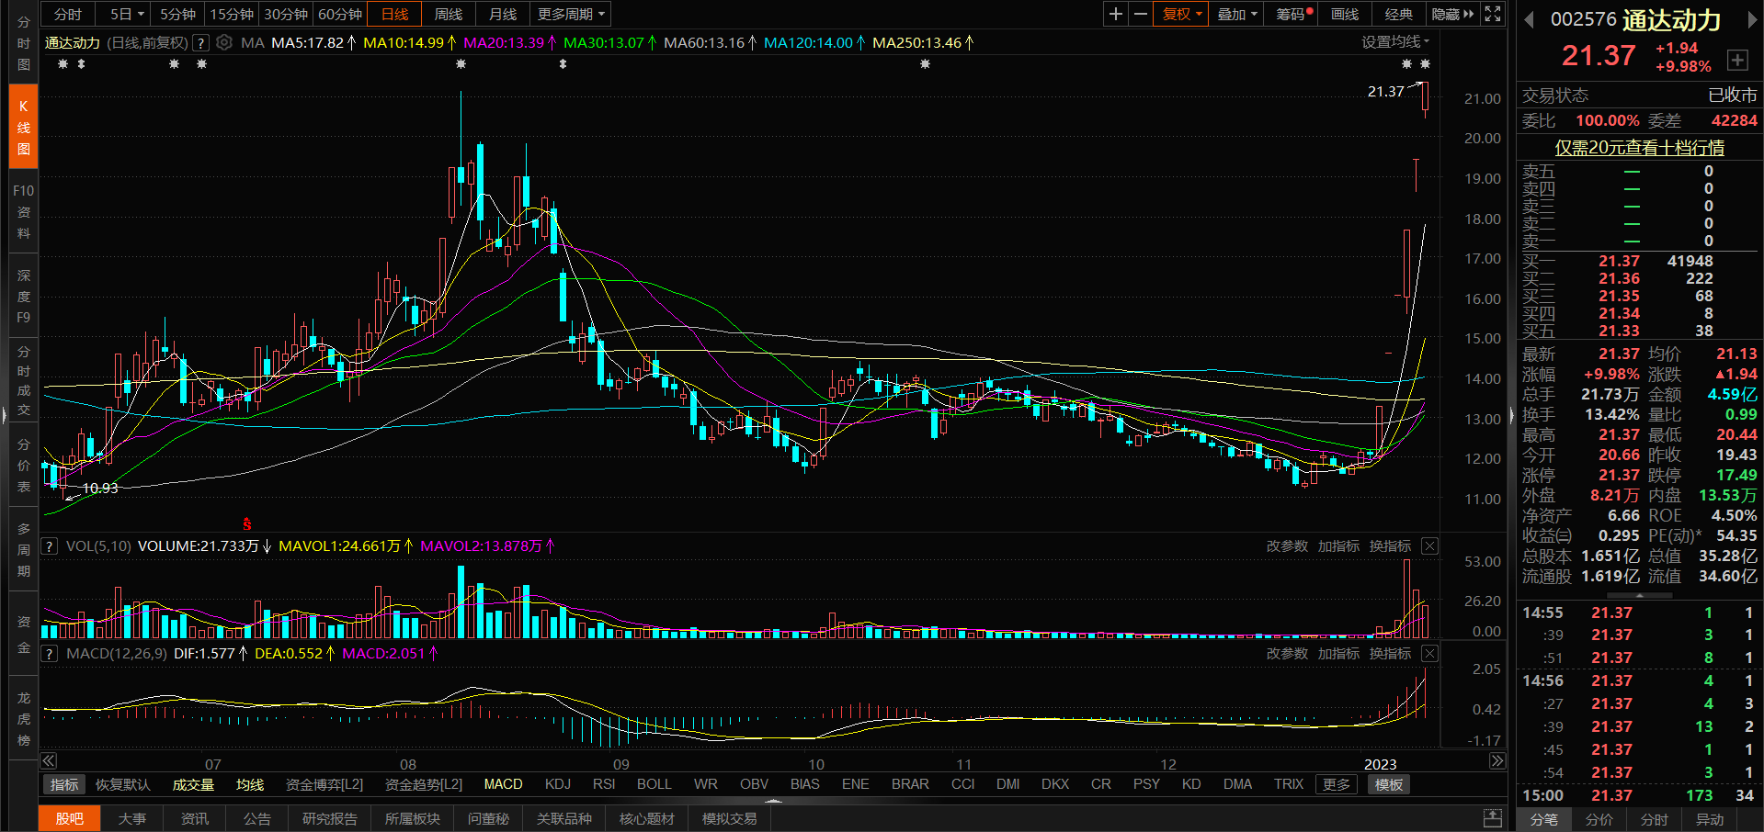Toggle the 筹码 chip distribution panel
The height and width of the screenshot is (832, 1764).
click(1292, 14)
